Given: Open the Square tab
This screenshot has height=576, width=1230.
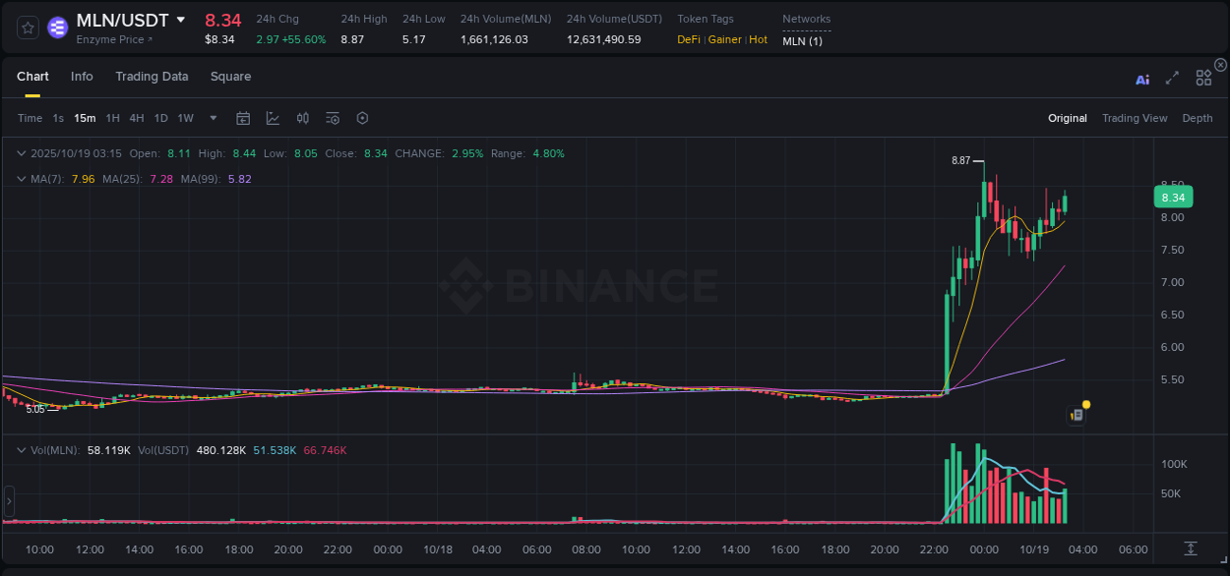Looking at the screenshot, I should pos(230,76).
